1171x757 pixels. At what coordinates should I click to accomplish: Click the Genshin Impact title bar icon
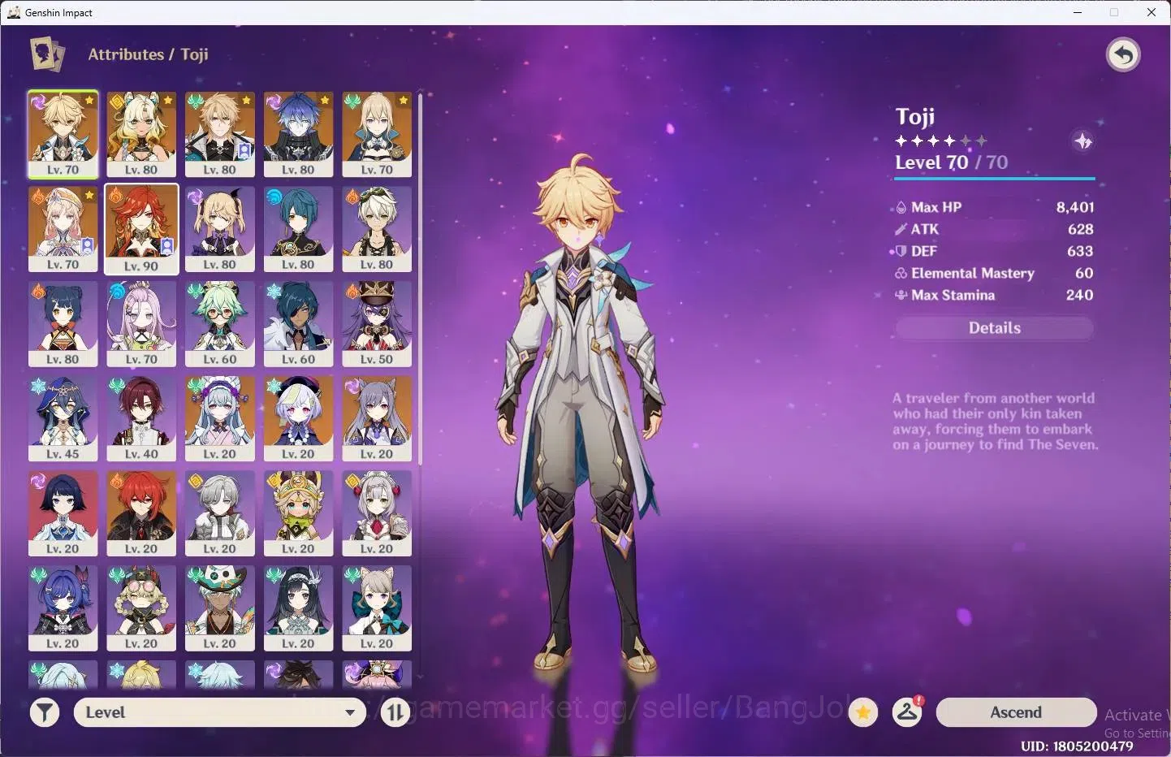click(14, 12)
